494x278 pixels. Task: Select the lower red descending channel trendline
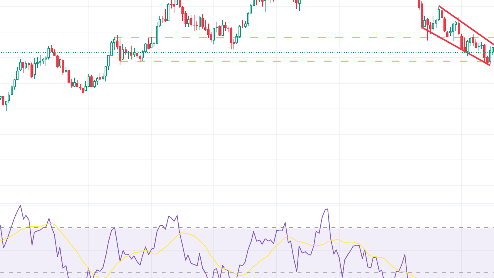455,46
